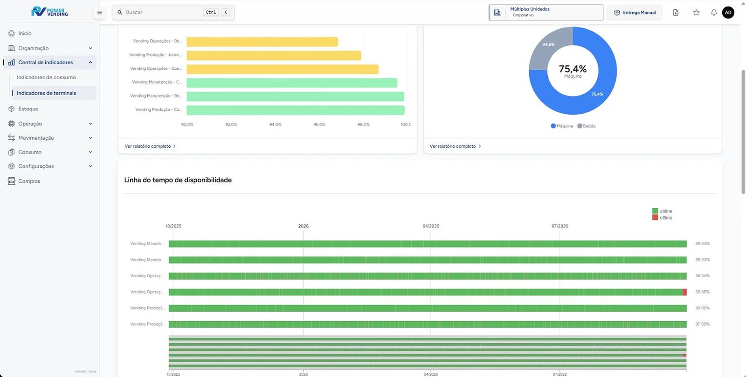Click the bar for Vending Produção - Joinvi...
Image resolution: width=746 pixels, height=377 pixels.
[x=274, y=55]
